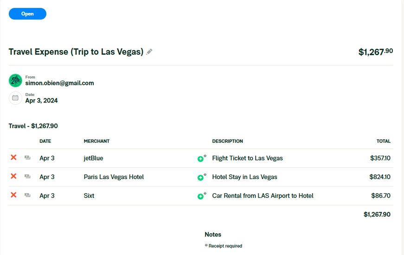Click the TOTAL column header

[x=383, y=141]
